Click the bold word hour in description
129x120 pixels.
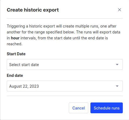tap(15, 38)
